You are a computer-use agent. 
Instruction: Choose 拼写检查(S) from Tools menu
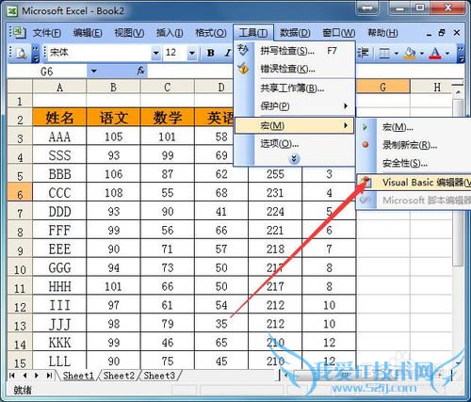click(295, 51)
